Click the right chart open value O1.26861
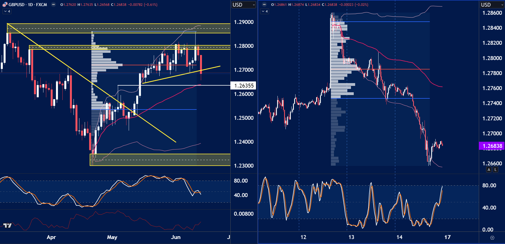Screen dimensions: 505x244 click(x=279, y=5)
